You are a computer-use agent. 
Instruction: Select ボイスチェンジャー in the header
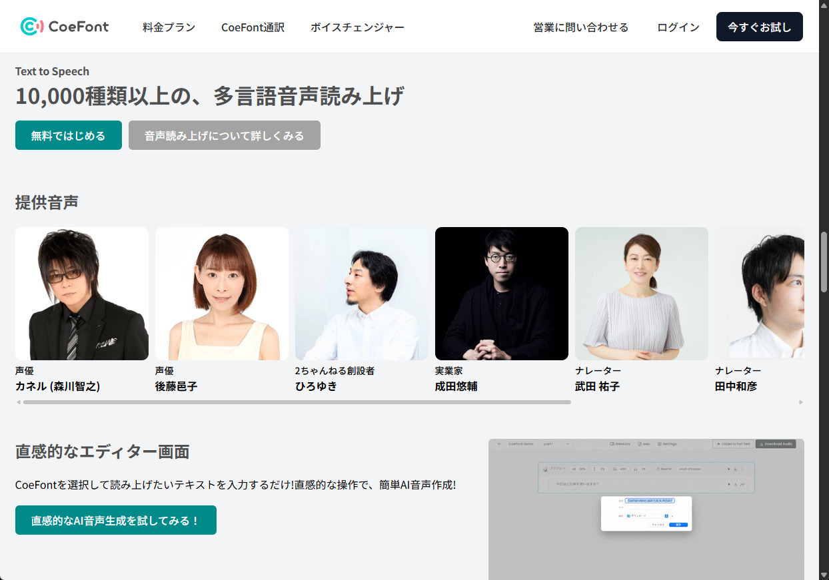357,27
